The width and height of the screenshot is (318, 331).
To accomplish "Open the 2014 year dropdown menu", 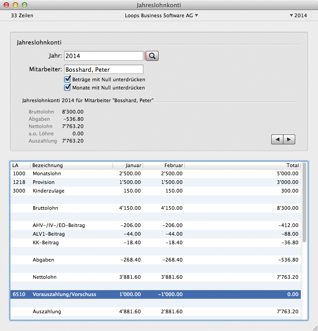I will tap(298, 15).
